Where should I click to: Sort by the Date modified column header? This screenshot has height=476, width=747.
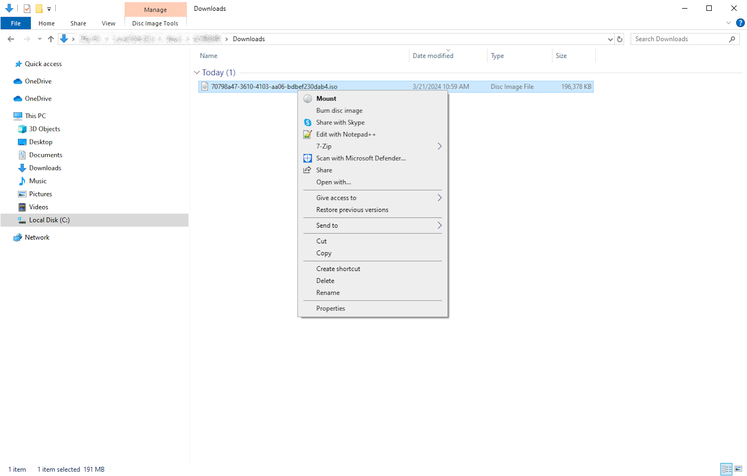(x=433, y=56)
